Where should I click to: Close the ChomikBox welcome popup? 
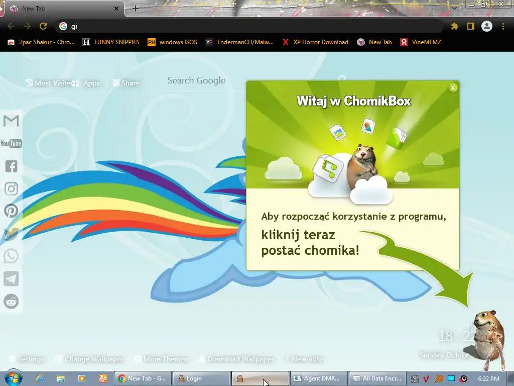point(453,87)
